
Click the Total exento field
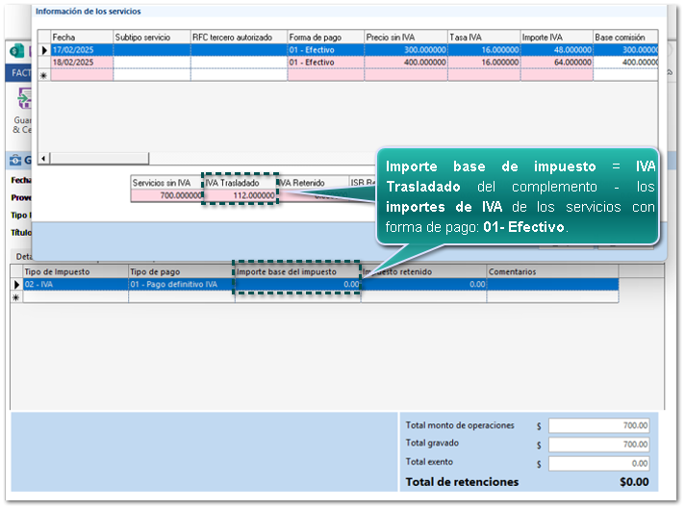[599, 463]
